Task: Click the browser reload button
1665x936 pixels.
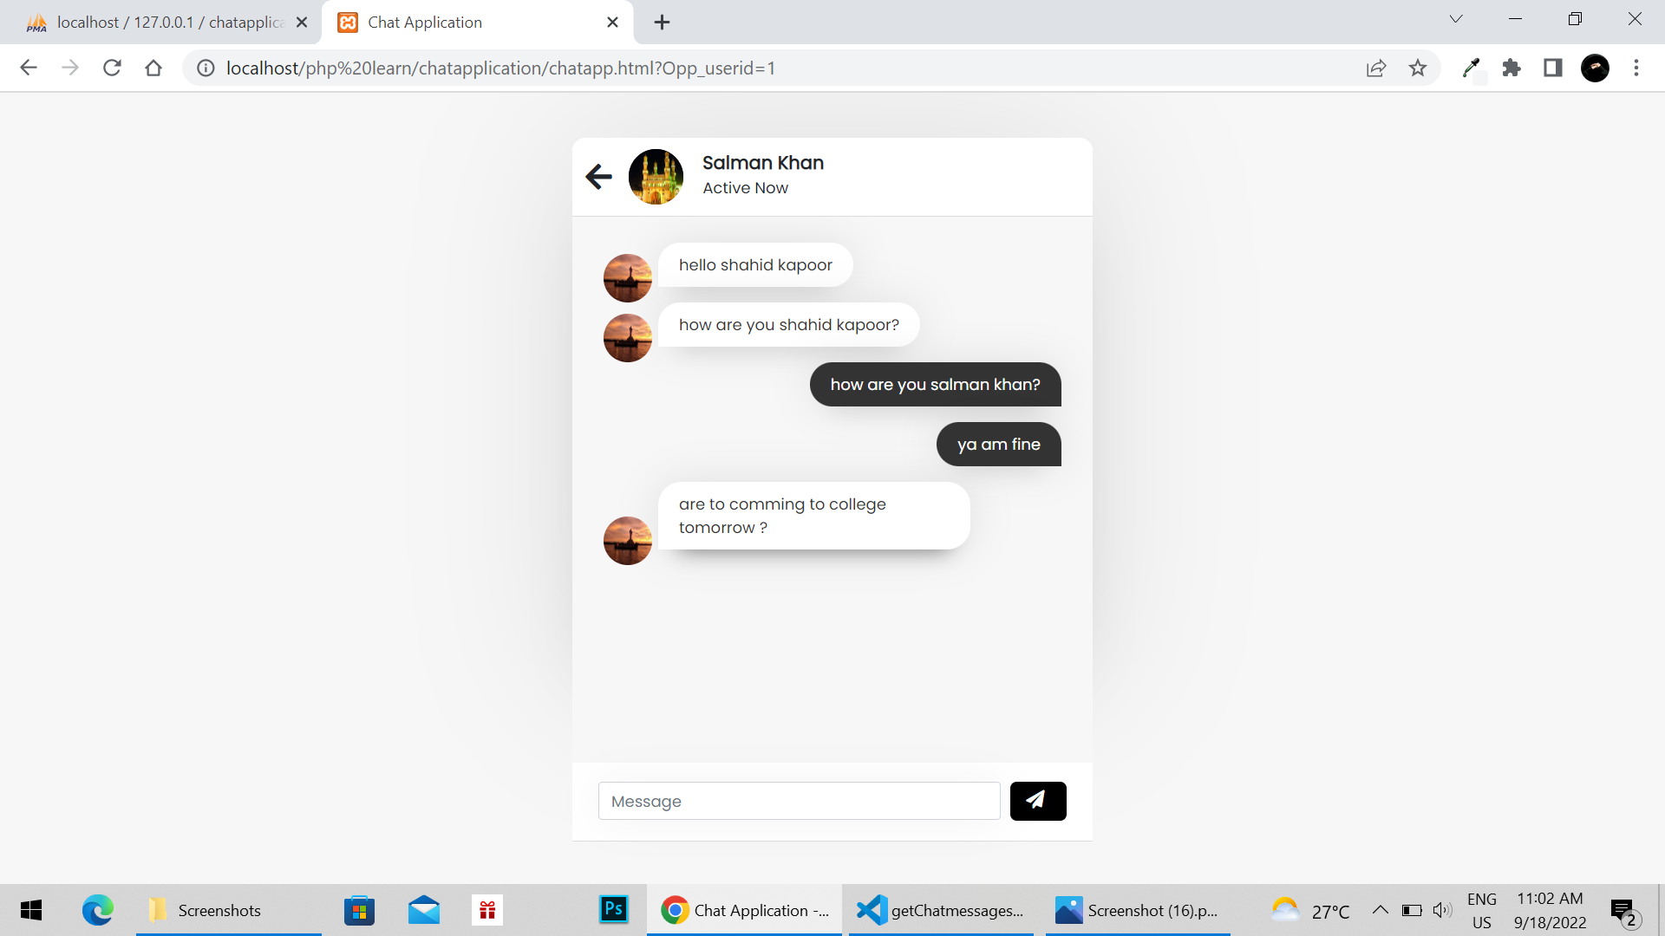Action: click(x=112, y=68)
